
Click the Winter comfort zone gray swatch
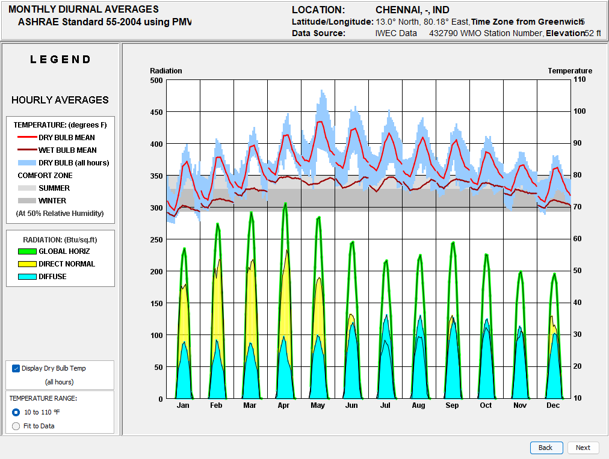27,201
